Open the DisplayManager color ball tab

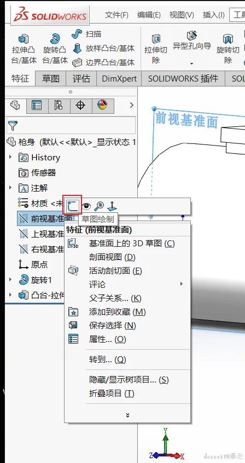[x=102, y=105]
